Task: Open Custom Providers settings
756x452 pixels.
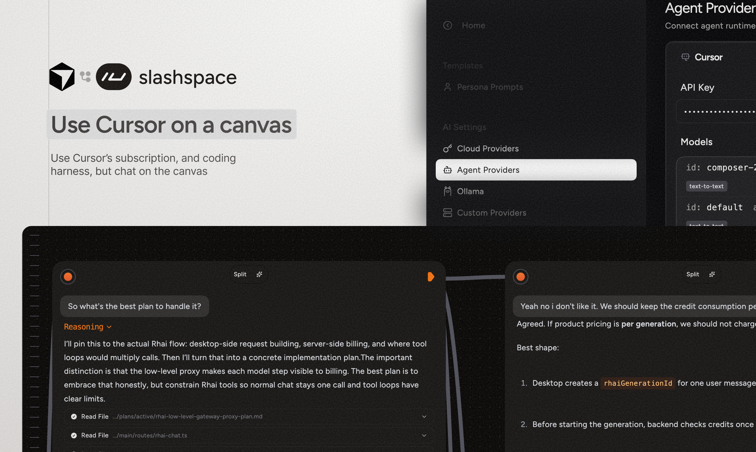Action: point(491,213)
